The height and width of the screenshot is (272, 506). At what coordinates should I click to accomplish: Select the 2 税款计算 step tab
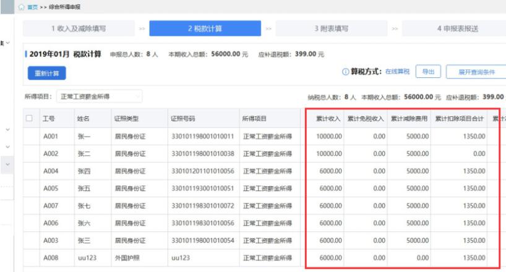[x=205, y=28]
